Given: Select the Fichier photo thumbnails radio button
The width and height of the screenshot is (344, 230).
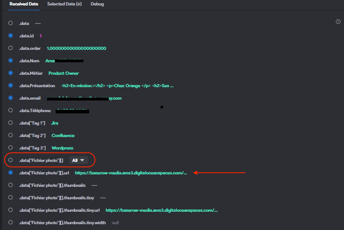Looking at the screenshot, I should [x=10, y=185].
